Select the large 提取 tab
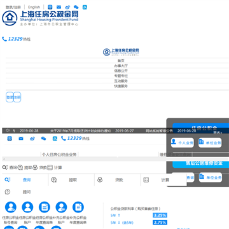Screen dimensions: 229x229 tap(71, 180)
